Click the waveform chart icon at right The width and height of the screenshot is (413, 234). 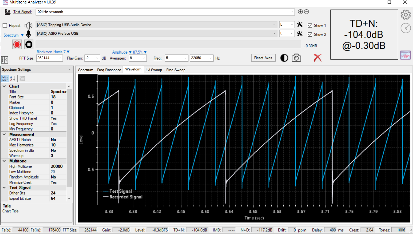click(x=405, y=55)
